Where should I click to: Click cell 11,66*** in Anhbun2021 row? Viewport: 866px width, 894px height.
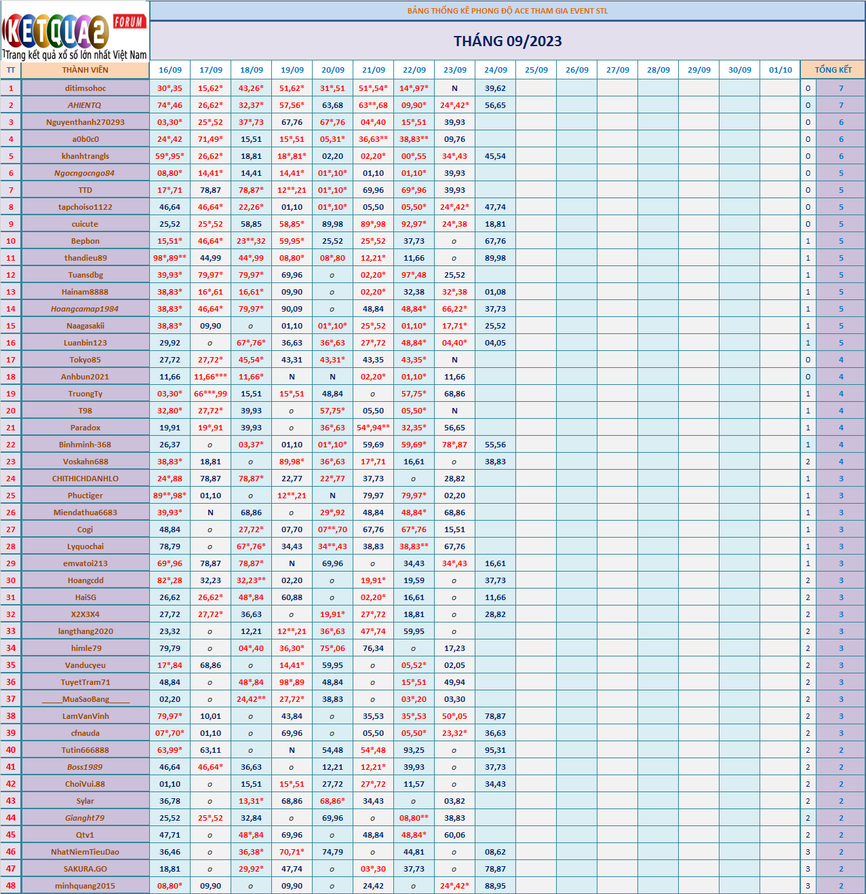(211, 377)
